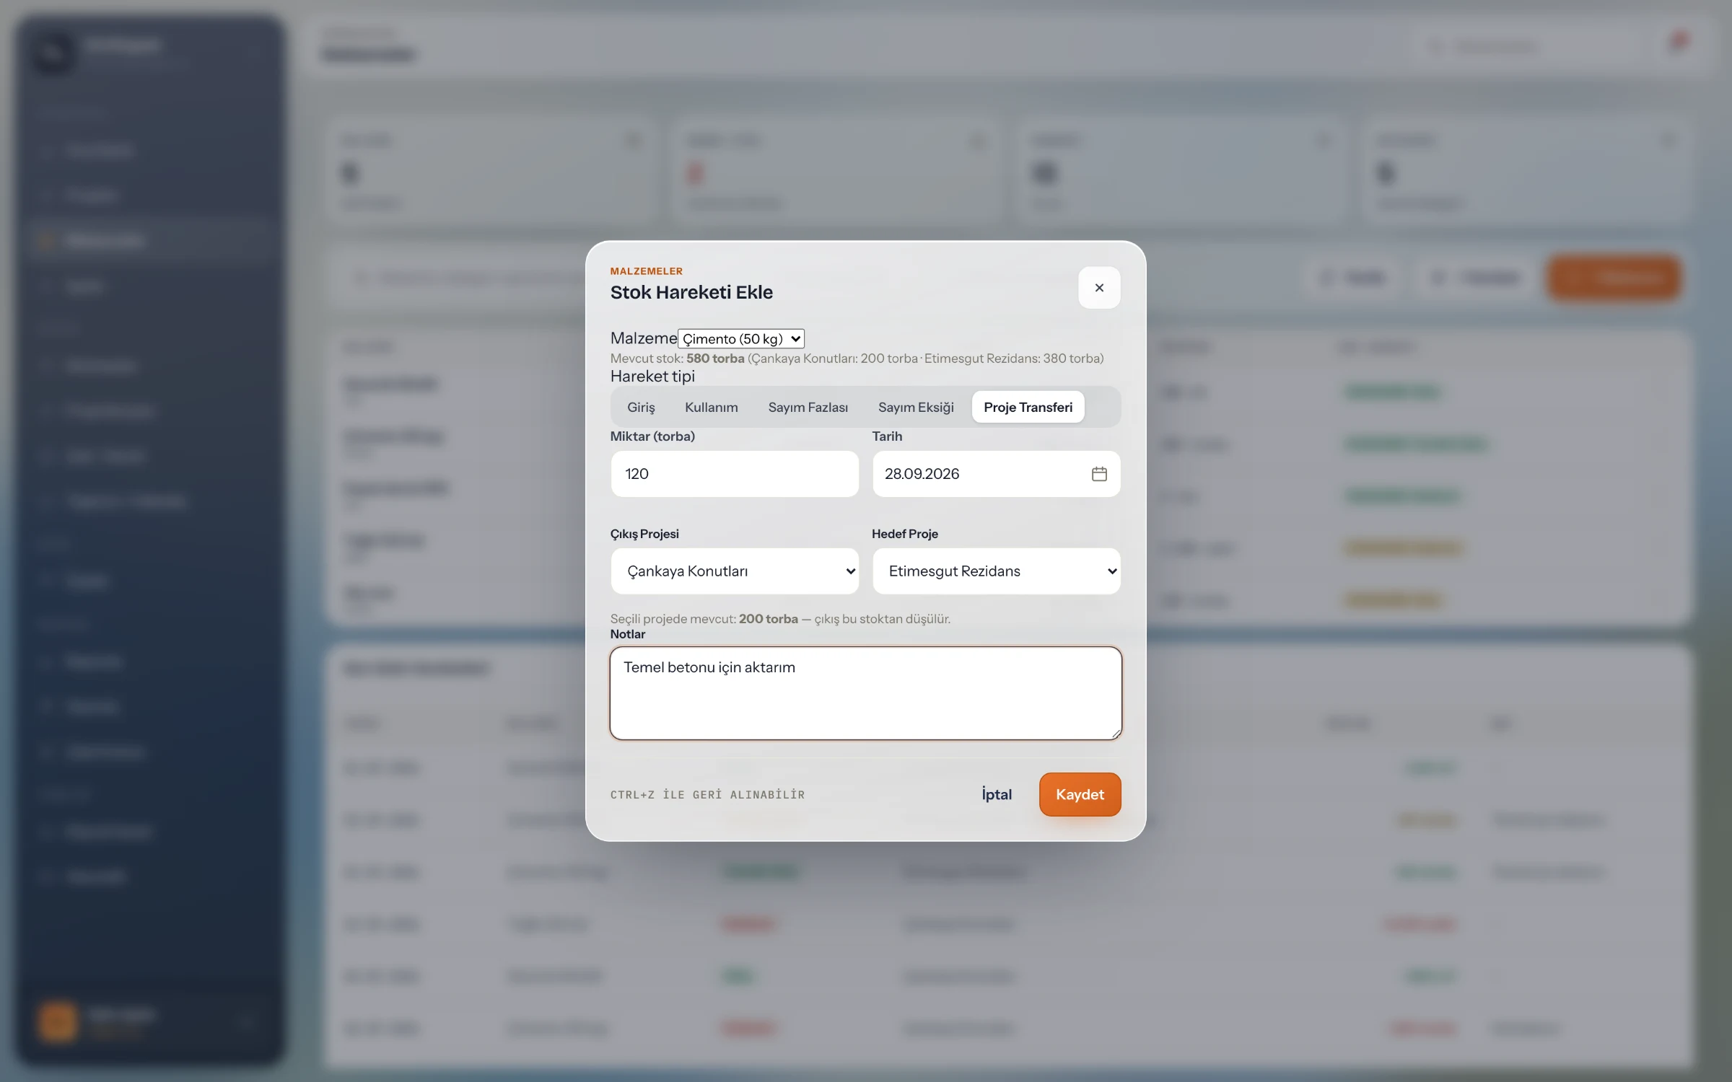Focus the Miktar (torba) quantity field
Viewport: 1732px width, 1082px height.
[x=735, y=474]
